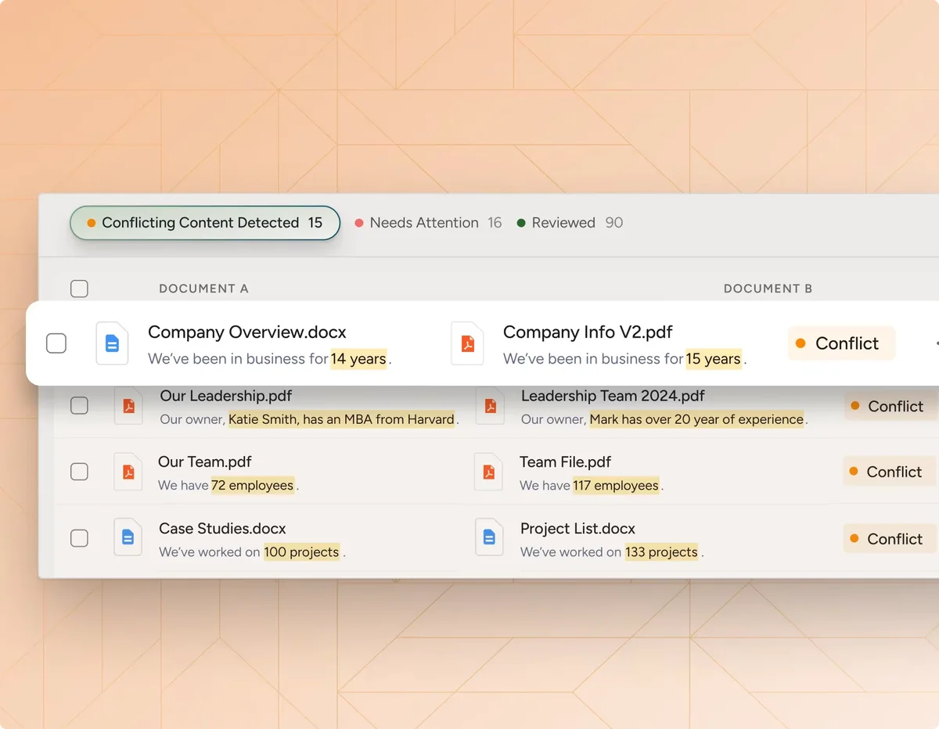Click the red dot beside Needs Attention
The width and height of the screenshot is (939, 729).
[359, 223]
